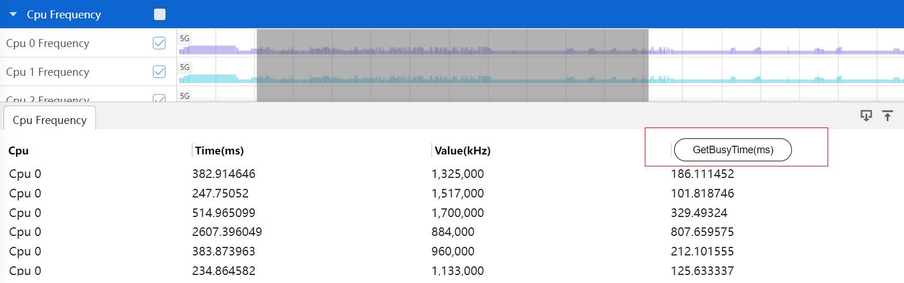The width and height of the screenshot is (904, 283).
Task: Click the panel dock-down icon
Action: [x=865, y=115]
